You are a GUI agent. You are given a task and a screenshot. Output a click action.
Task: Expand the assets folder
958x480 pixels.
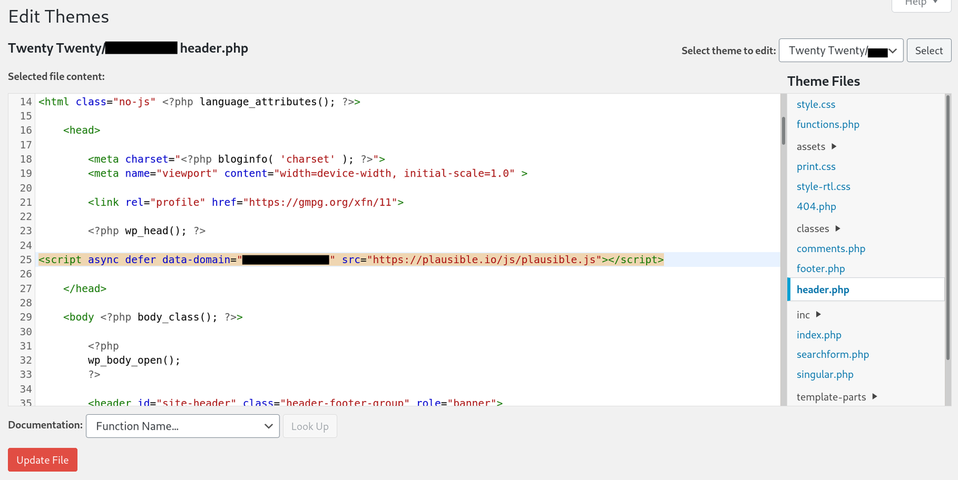[x=816, y=147]
